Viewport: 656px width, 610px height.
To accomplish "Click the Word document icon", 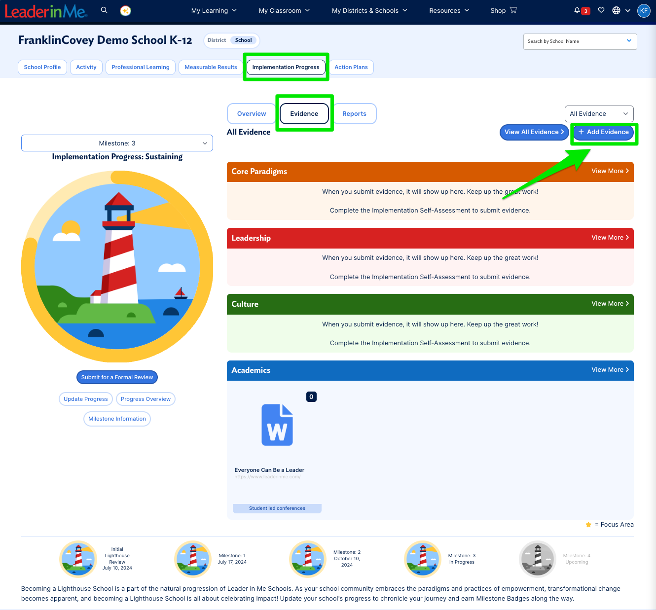I will click(x=277, y=425).
